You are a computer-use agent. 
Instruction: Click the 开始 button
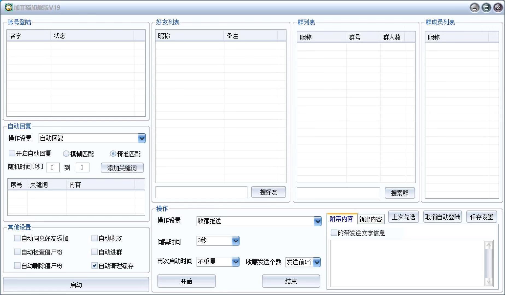186,281
